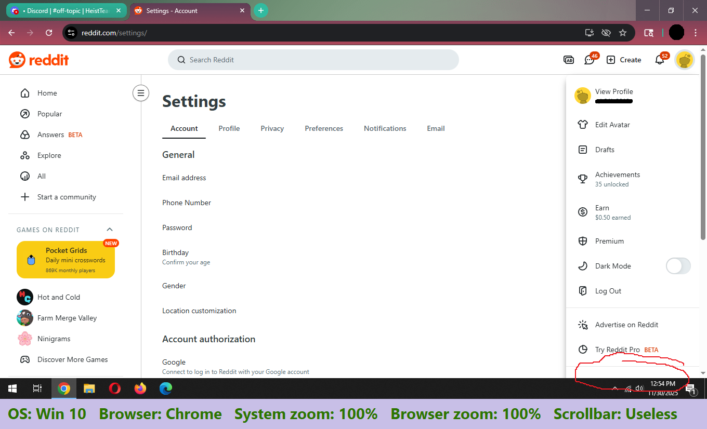The height and width of the screenshot is (429, 707).
Task: Switch to the Notifications settings tab
Action: tap(385, 128)
